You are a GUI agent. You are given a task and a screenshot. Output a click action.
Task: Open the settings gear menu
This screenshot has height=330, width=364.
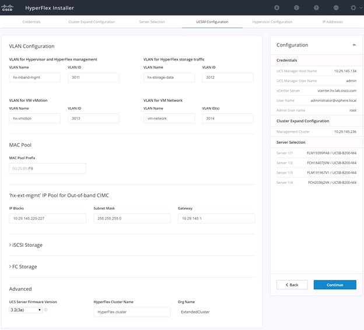pos(353,8)
